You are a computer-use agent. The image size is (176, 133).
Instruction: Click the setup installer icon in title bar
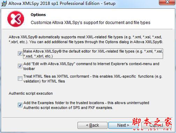(x=4, y=4)
